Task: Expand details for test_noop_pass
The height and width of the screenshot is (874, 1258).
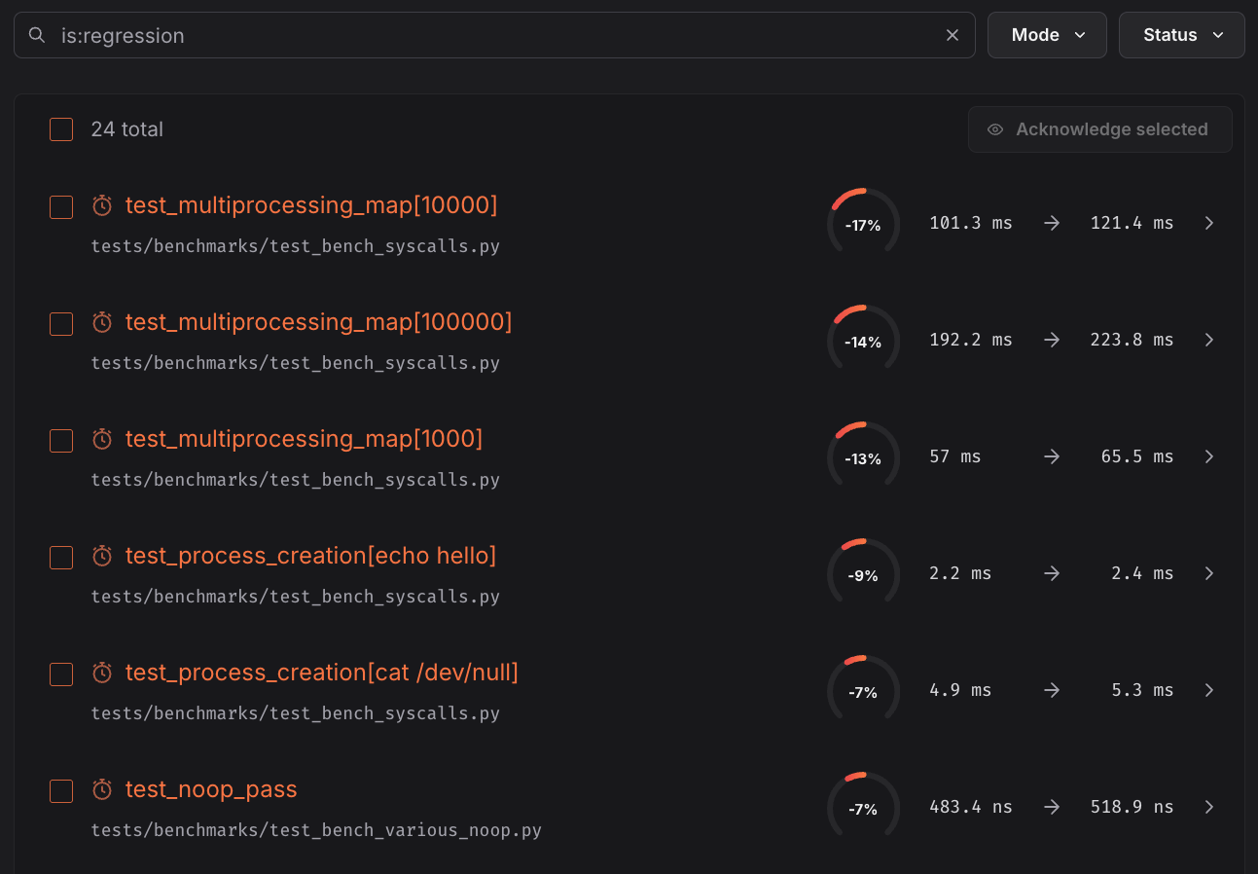Action: tap(1208, 806)
